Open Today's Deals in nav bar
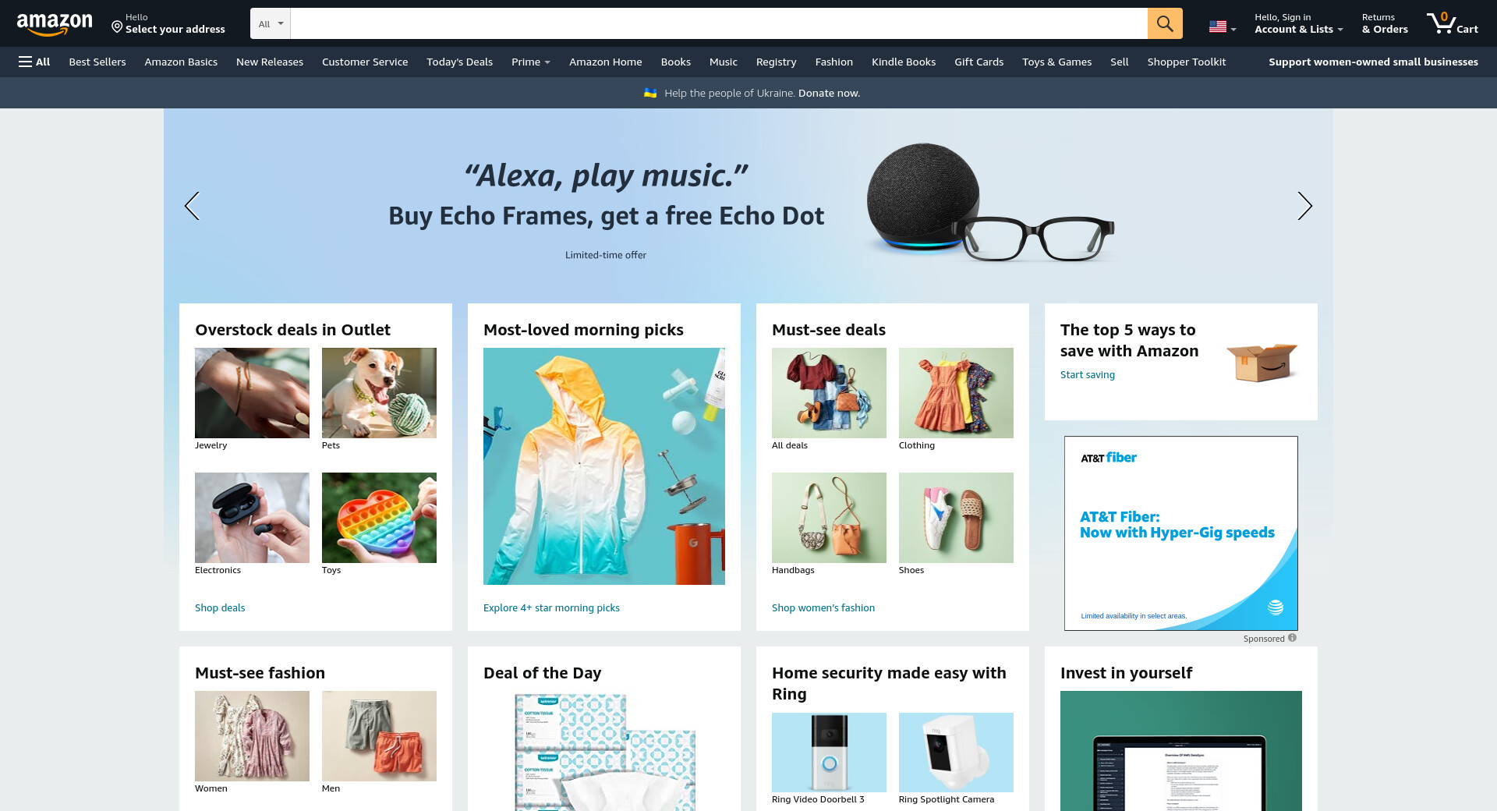 tap(459, 62)
